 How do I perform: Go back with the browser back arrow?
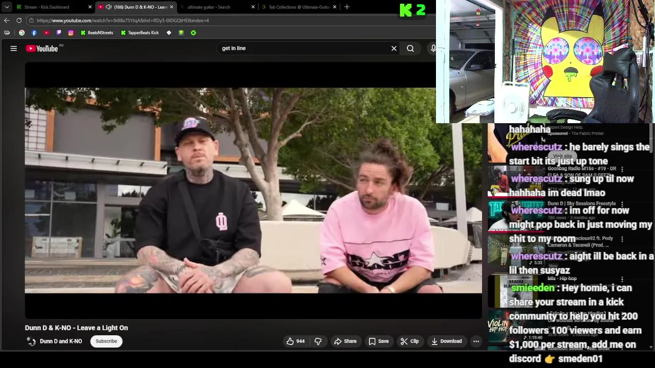(x=6, y=20)
